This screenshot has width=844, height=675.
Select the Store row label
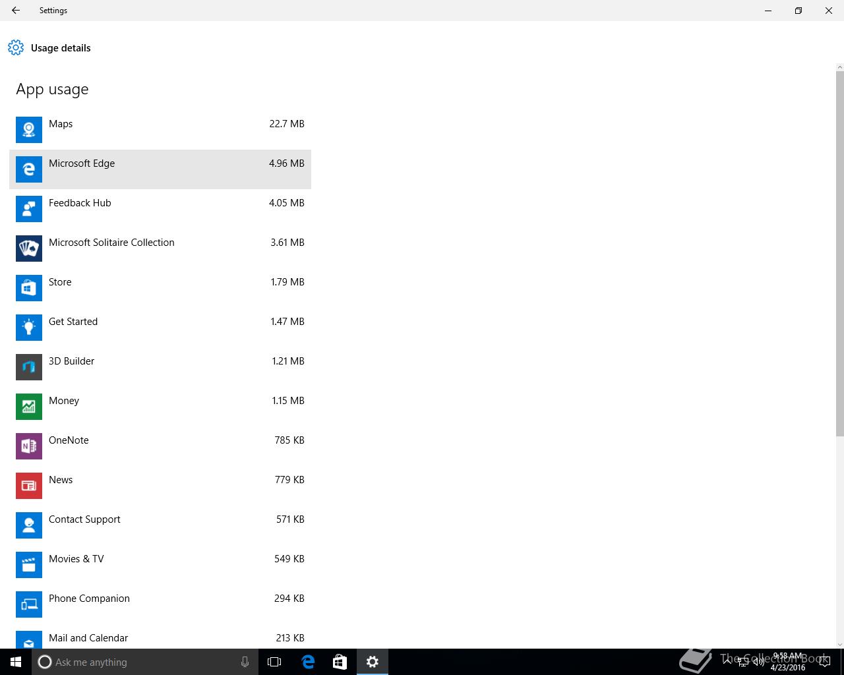(60, 282)
